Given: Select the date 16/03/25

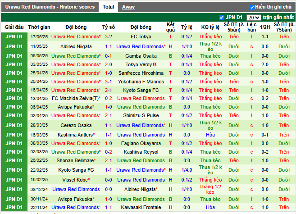Looking at the screenshot, I should [39, 135].
